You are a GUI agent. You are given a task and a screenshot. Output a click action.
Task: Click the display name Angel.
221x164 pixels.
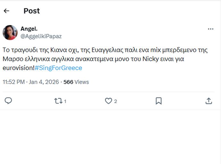(x=29, y=29)
